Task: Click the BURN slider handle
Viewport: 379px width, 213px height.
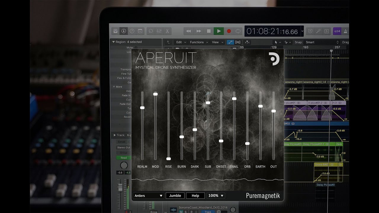Action: click(x=182, y=137)
